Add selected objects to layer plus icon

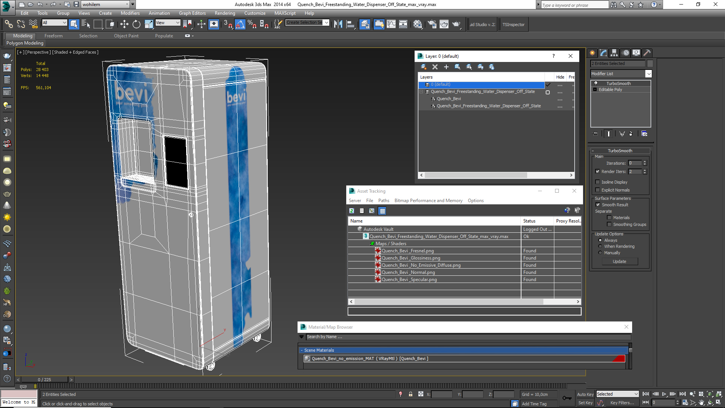pyautogui.click(x=446, y=67)
